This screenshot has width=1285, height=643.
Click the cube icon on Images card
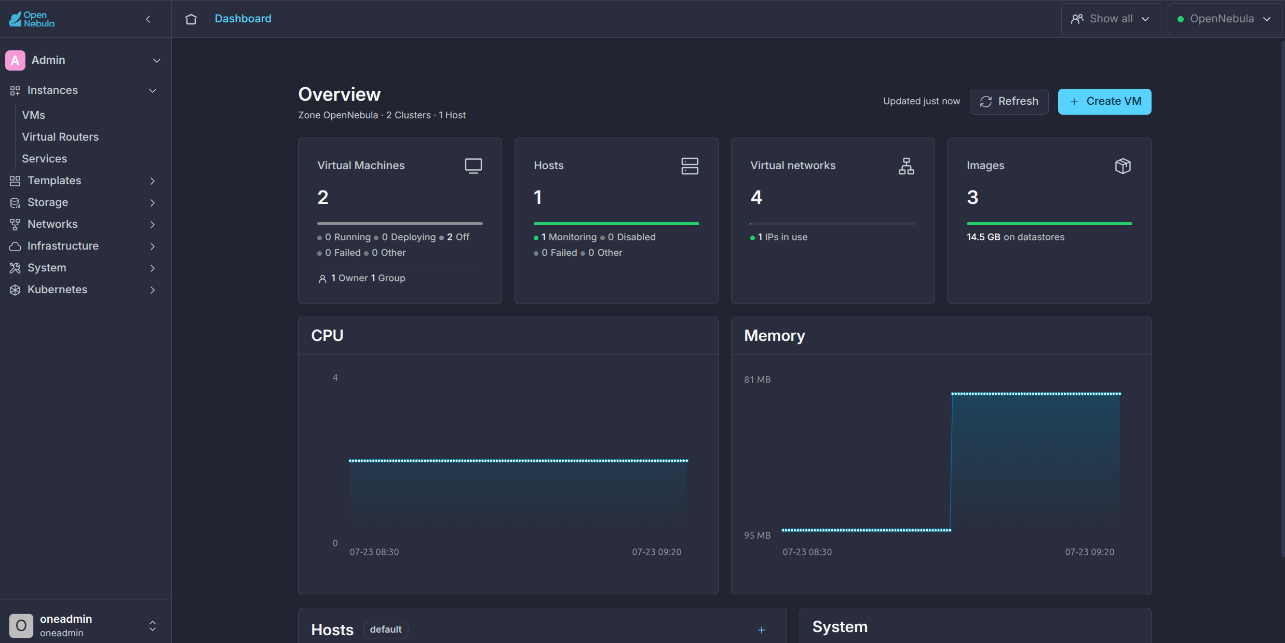(1123, 166)
